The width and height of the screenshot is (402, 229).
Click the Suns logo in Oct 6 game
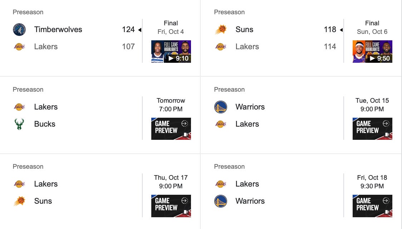click(x=221, y=30)
